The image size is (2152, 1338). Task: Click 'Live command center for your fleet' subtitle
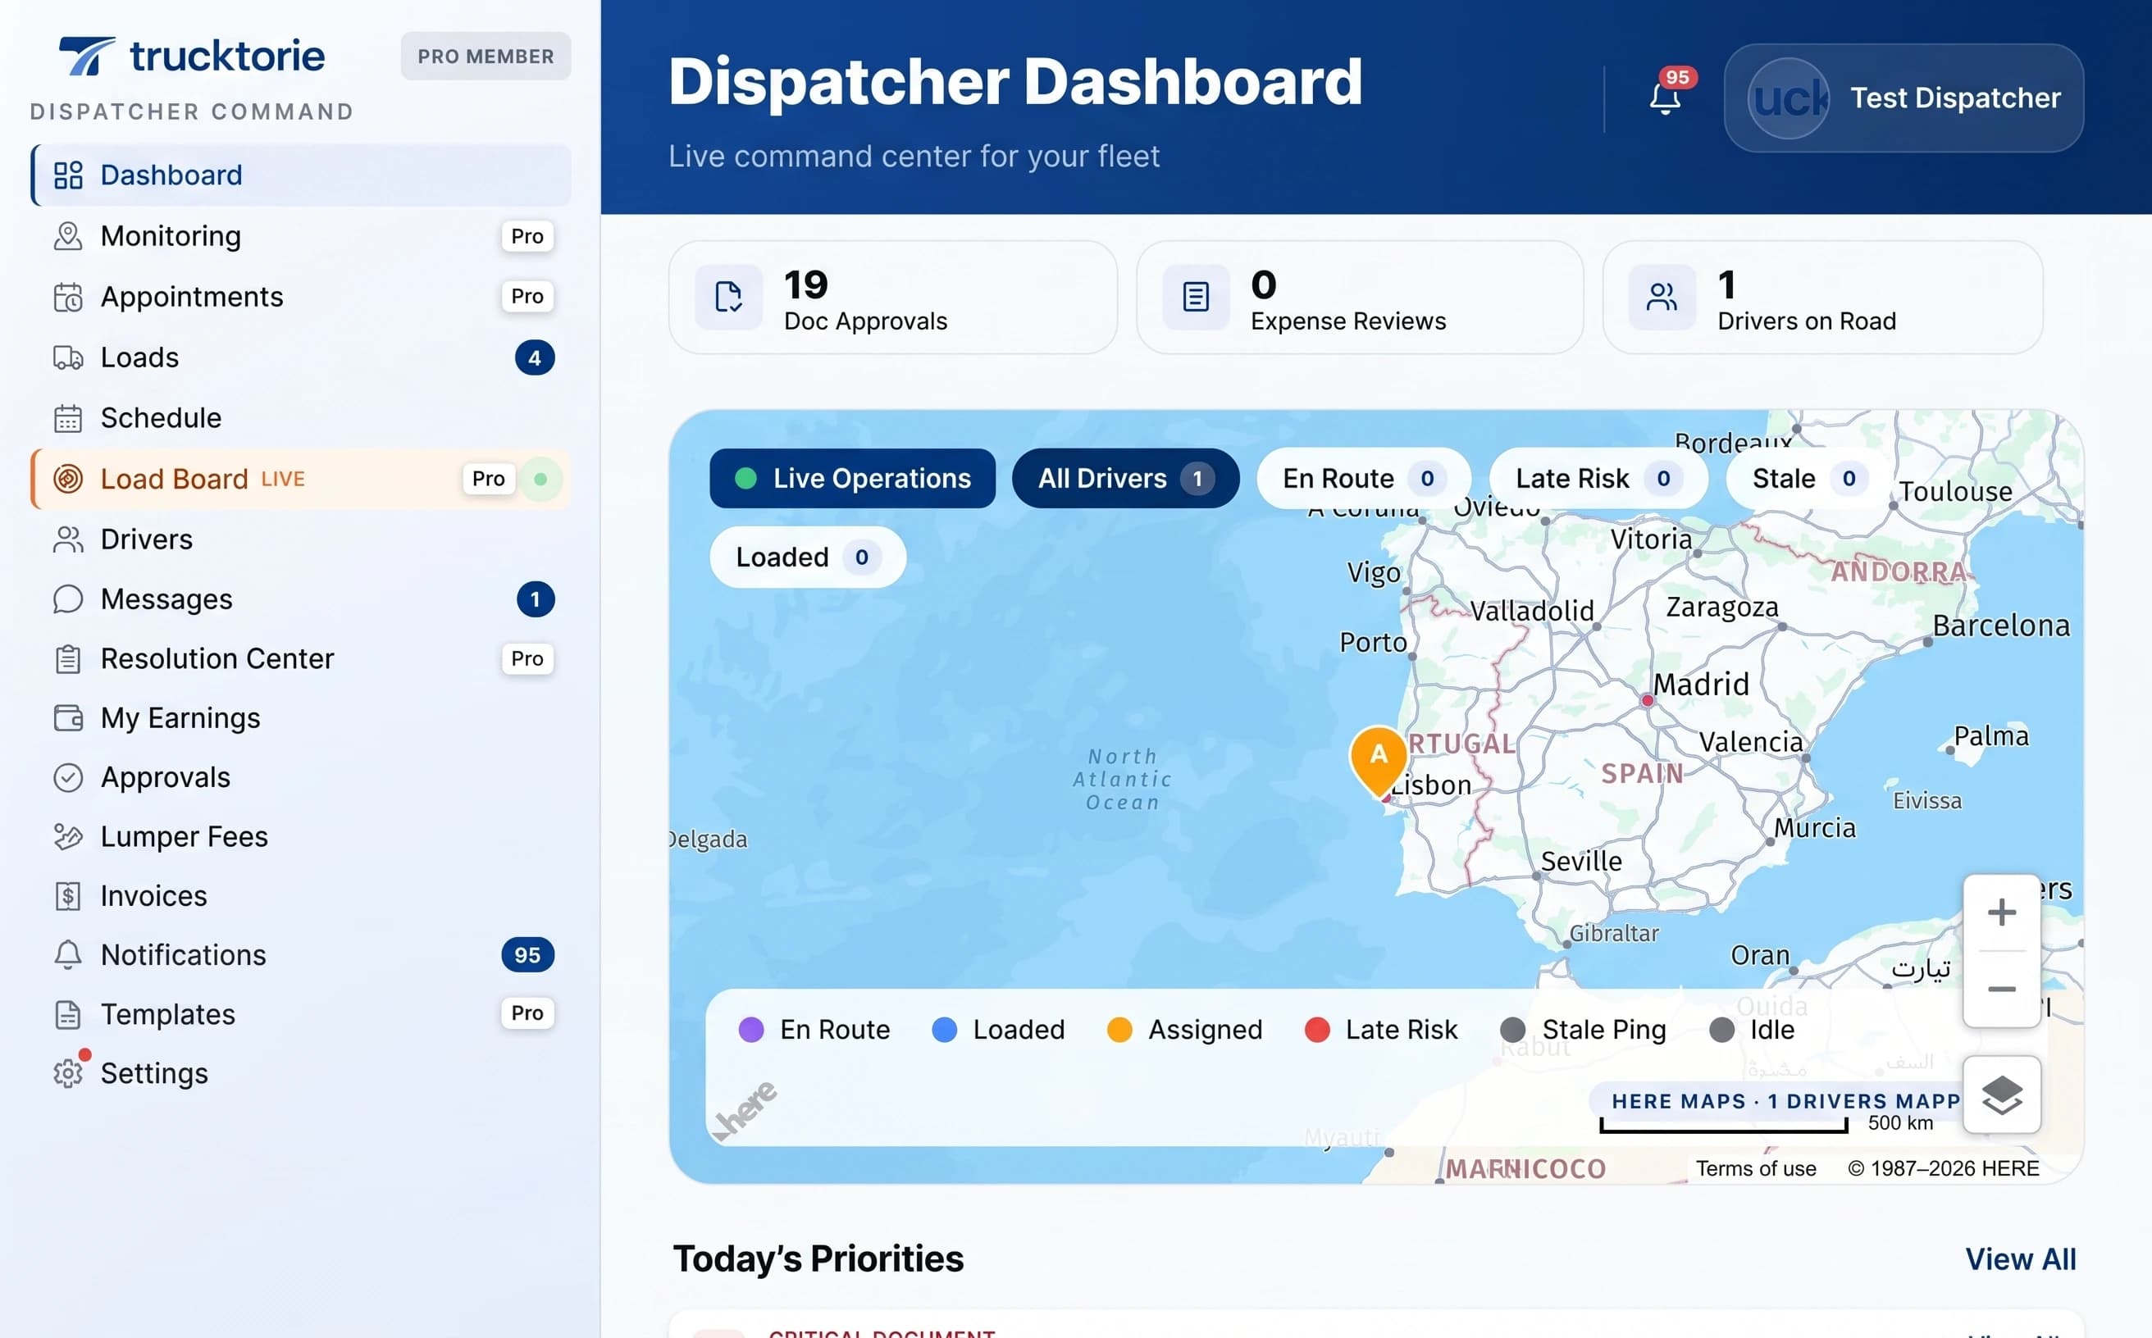tap(914, 156)
